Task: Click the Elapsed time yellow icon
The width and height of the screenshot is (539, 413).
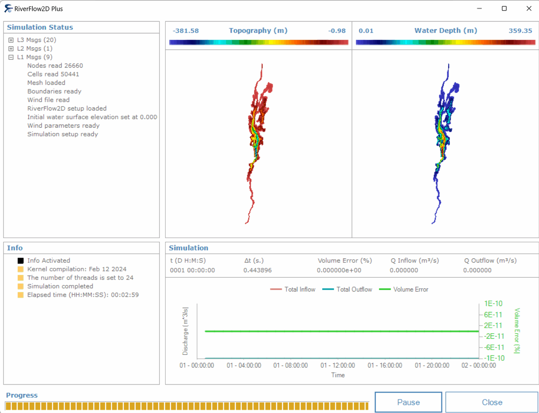Action: pos(21,295)
